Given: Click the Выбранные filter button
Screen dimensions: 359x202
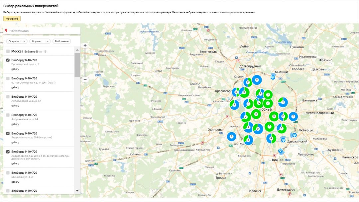Looking at the screenshot, I should tap(61, 41).
